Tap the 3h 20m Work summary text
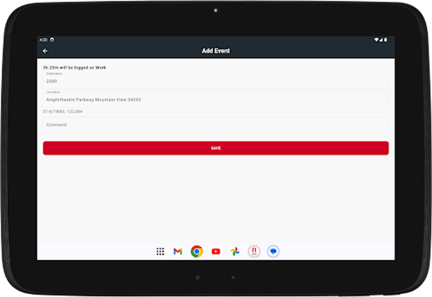Image resolution: width=432 pixels, height=297 pixels. (74, 67)
